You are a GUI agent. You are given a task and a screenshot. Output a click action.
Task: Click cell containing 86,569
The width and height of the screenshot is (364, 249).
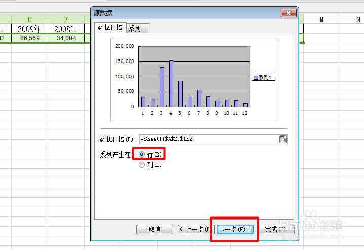[29, 38]
